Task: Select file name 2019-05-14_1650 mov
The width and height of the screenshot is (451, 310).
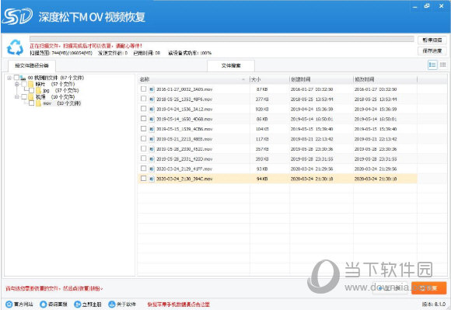Action: [x=184, y=119]
